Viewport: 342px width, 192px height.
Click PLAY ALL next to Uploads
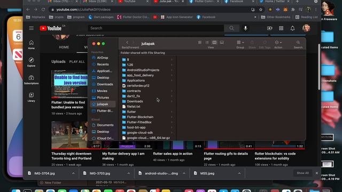click(77, 62)
